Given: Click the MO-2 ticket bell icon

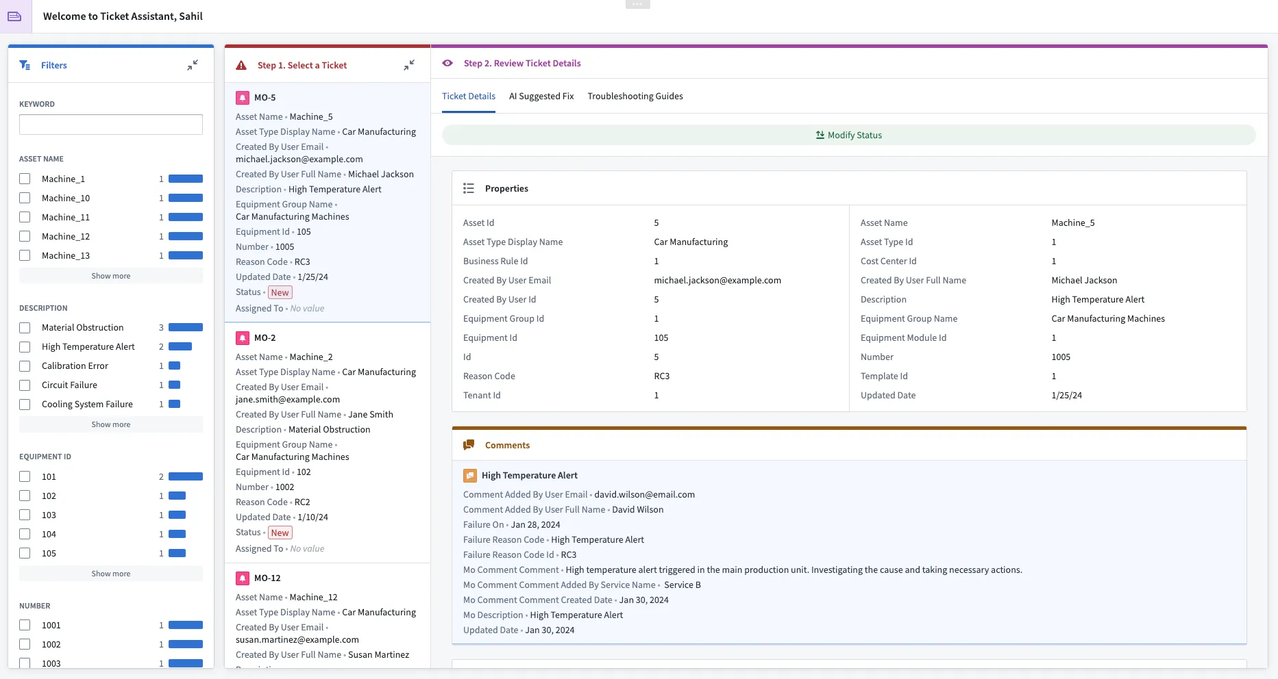Looking at the screenshot, I should (243, 338).
